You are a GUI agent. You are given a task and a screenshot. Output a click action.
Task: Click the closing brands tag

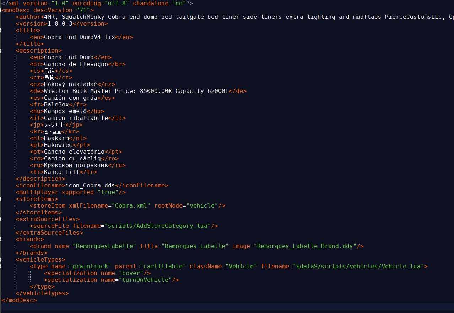coord(32,253)
